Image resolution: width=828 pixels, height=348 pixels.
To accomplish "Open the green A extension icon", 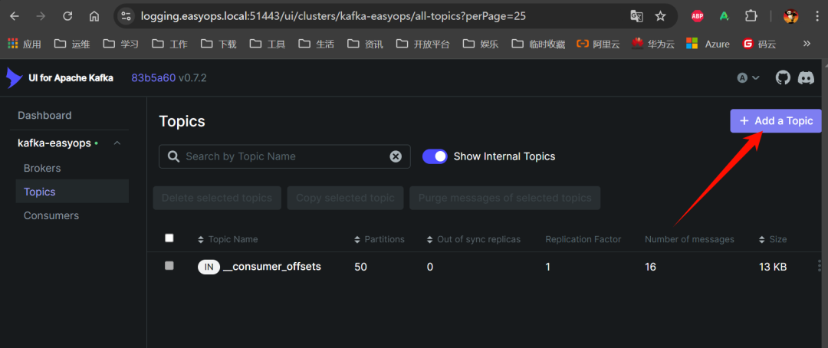I will point(724,16).
